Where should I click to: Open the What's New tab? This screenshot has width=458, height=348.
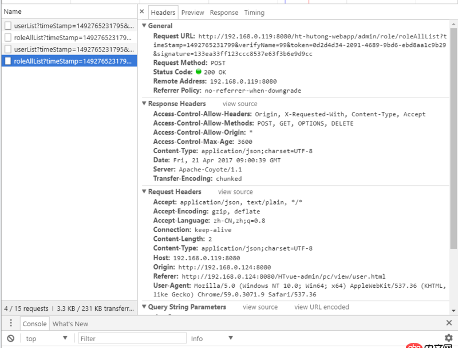[70, 323]
